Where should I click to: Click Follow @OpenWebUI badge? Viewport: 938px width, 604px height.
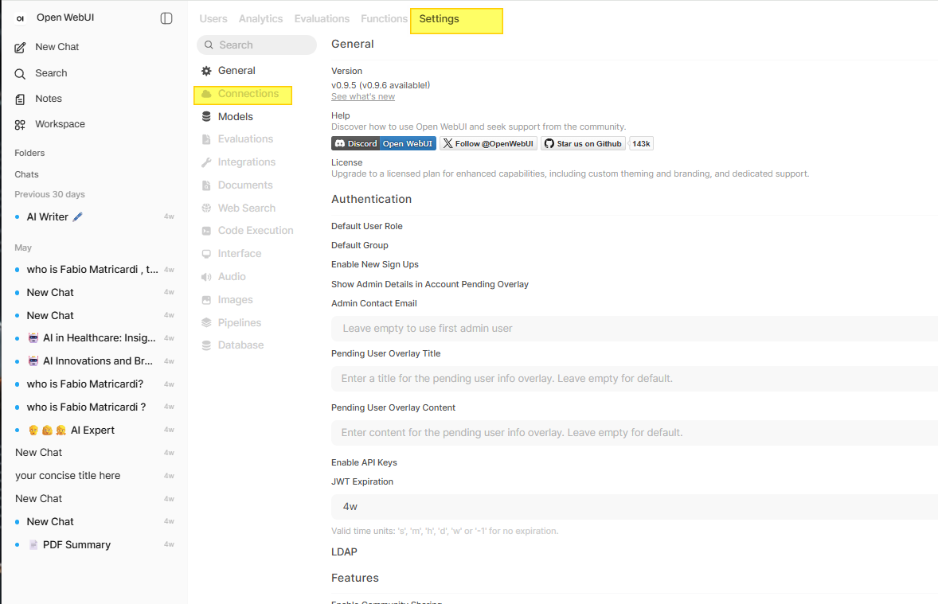[x=488, y=143]
